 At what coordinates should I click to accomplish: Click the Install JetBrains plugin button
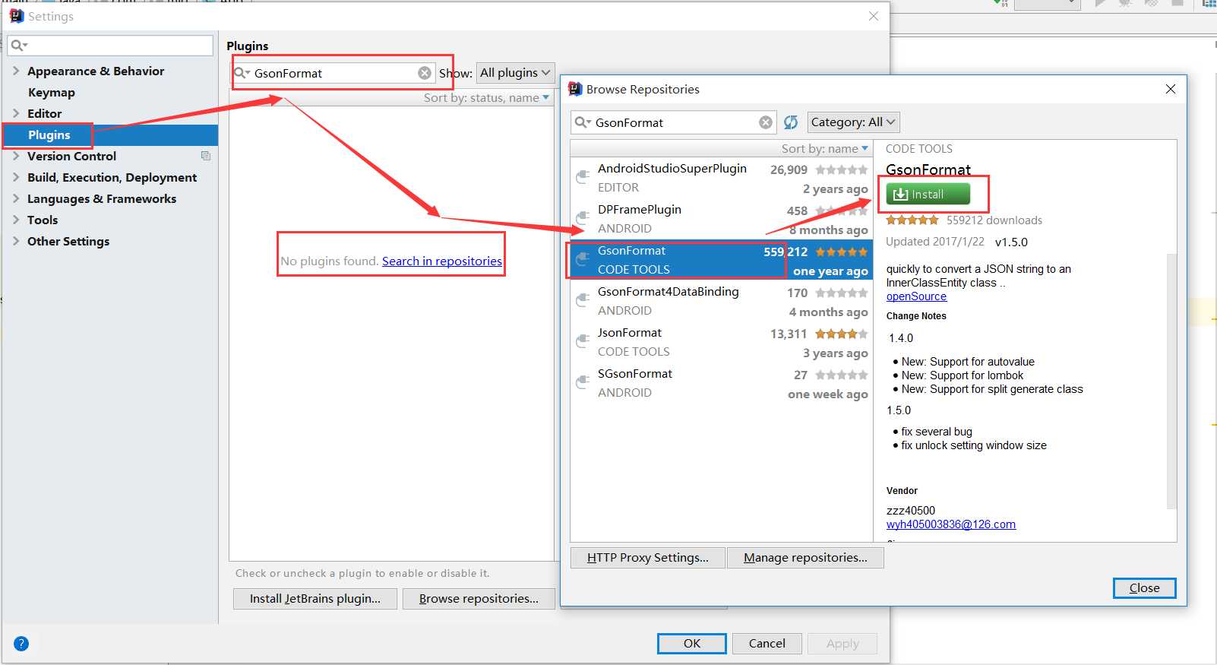(315, 599)
